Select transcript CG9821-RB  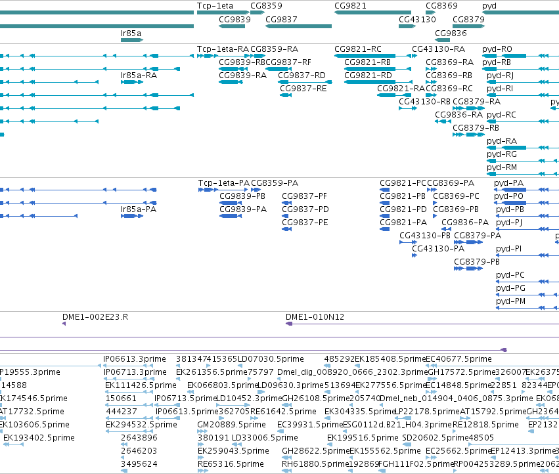click(368, 62)
